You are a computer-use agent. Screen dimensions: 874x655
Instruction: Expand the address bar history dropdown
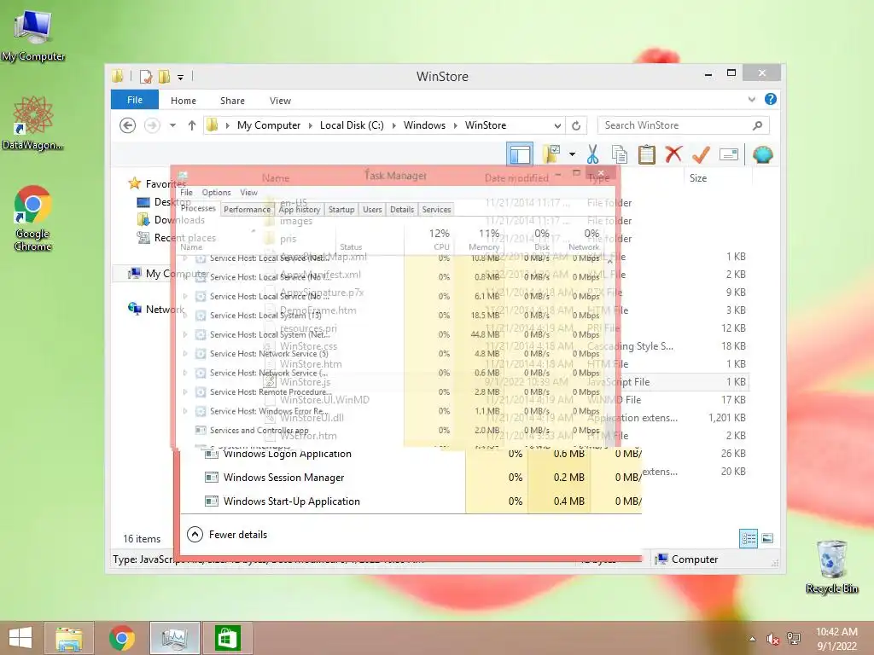557,126
